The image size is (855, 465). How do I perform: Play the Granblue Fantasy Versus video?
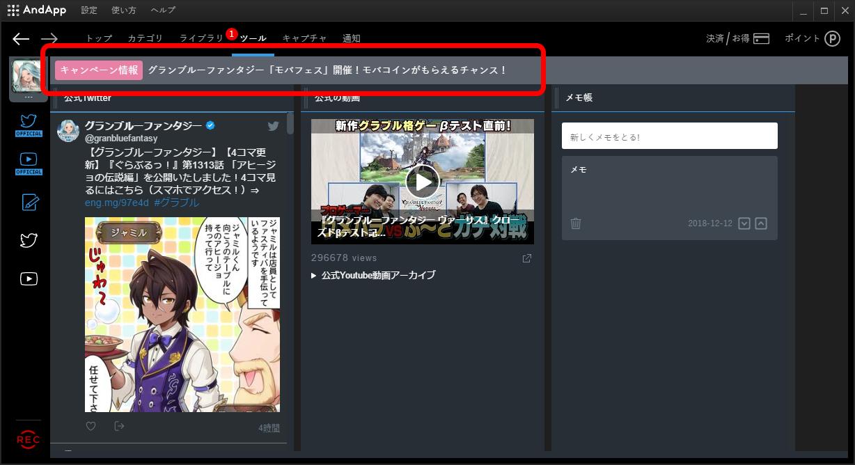421,181
